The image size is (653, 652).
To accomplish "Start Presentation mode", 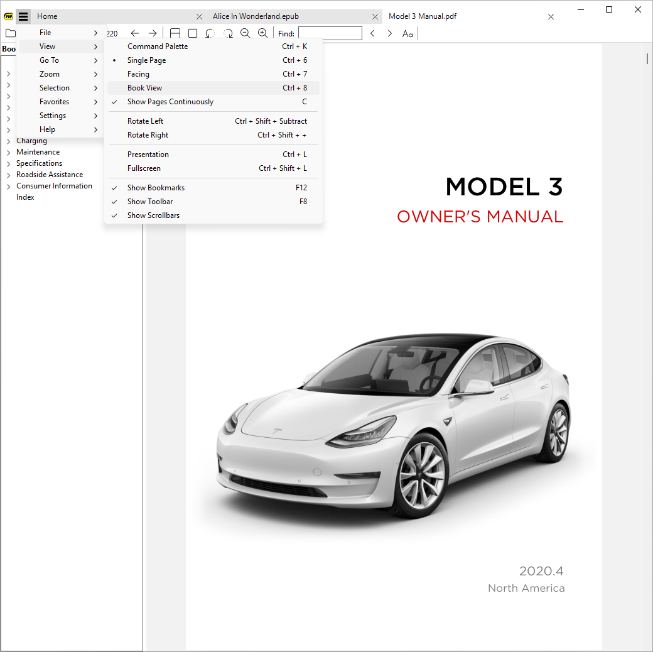I will (x=213, y=155).
